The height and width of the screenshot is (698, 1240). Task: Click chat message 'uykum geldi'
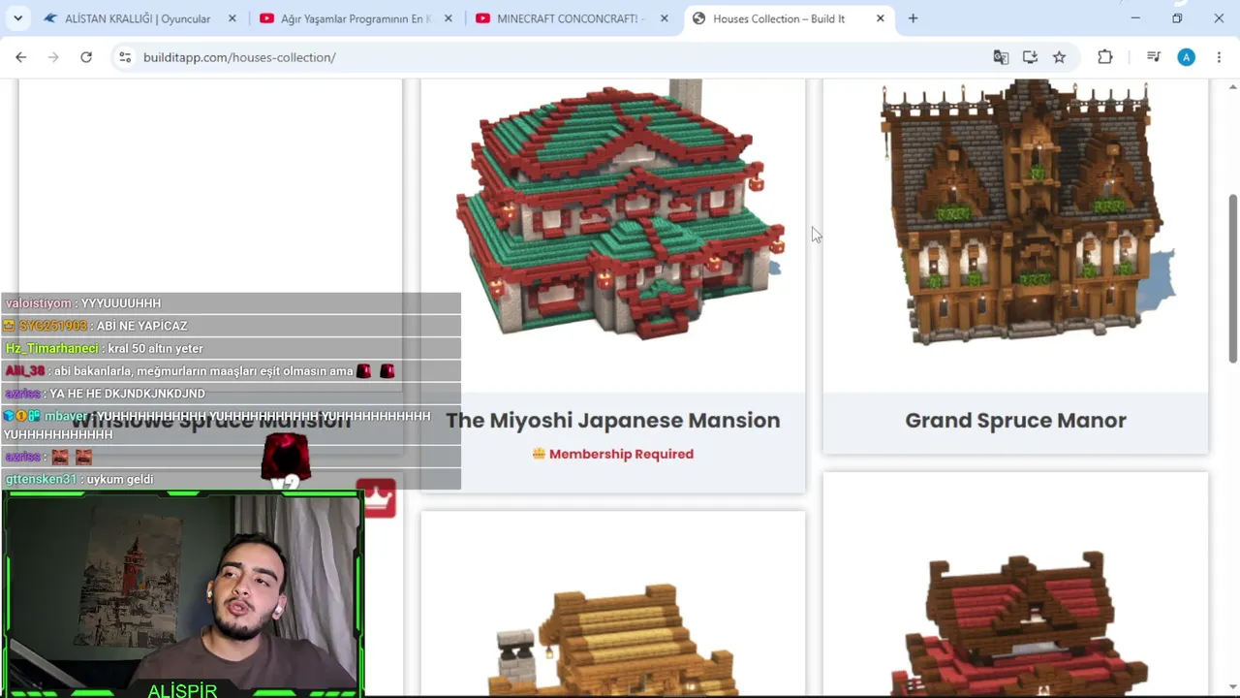(120, 479)
